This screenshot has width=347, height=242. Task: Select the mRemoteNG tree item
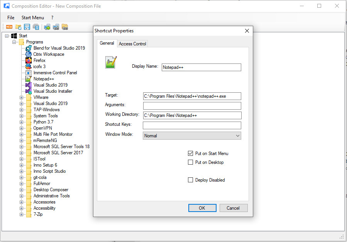pos(45,140)
